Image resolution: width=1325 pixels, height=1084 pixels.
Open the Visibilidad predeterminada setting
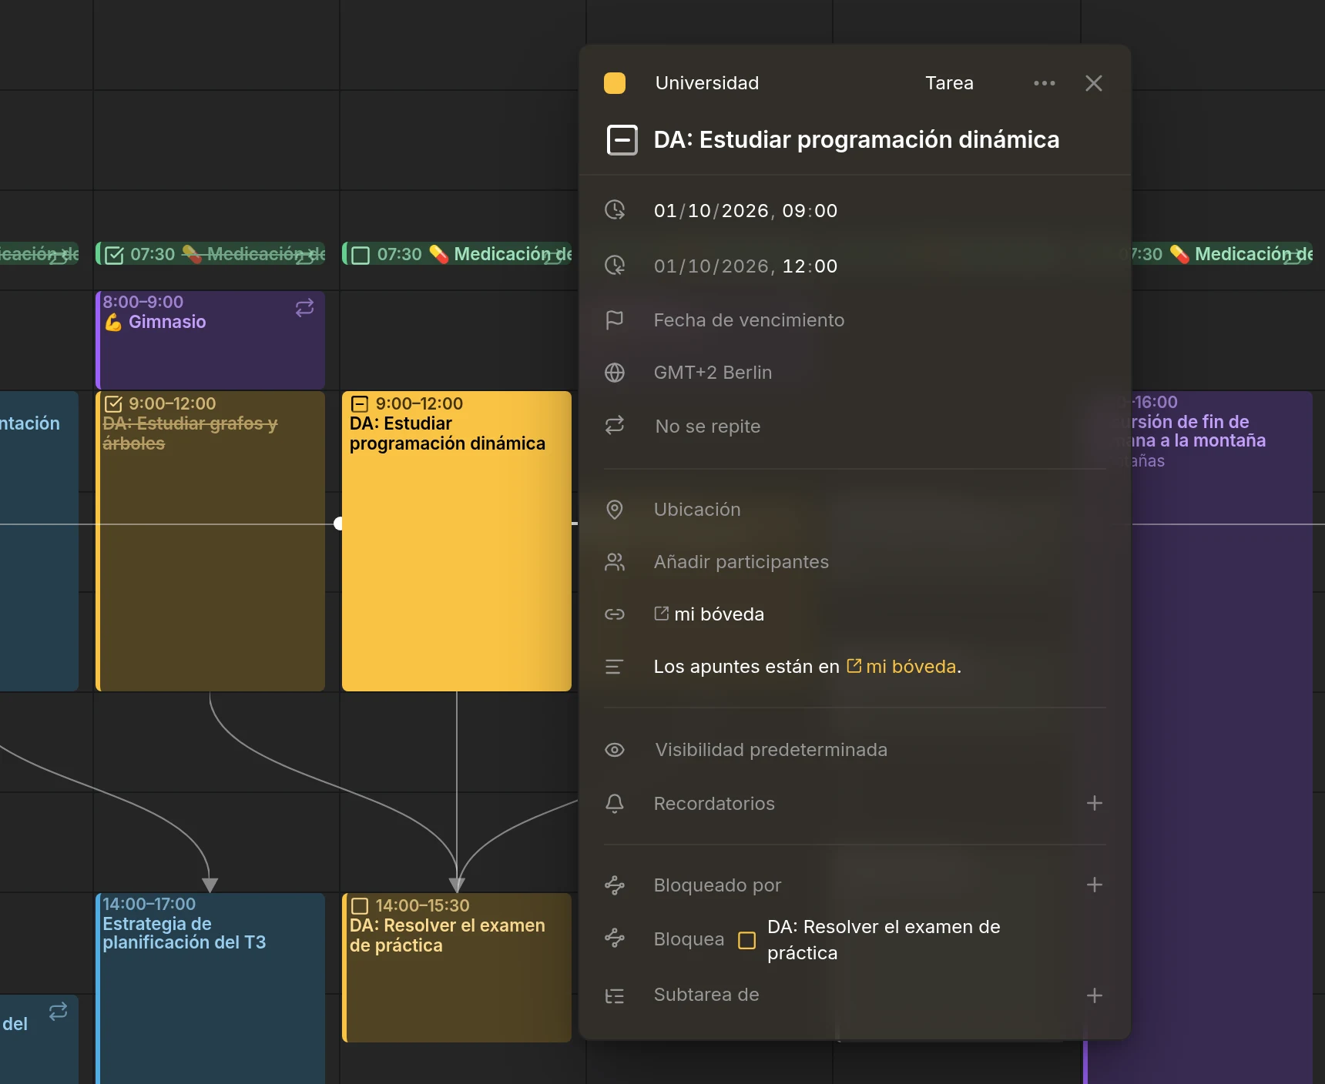tap(771, 750)
